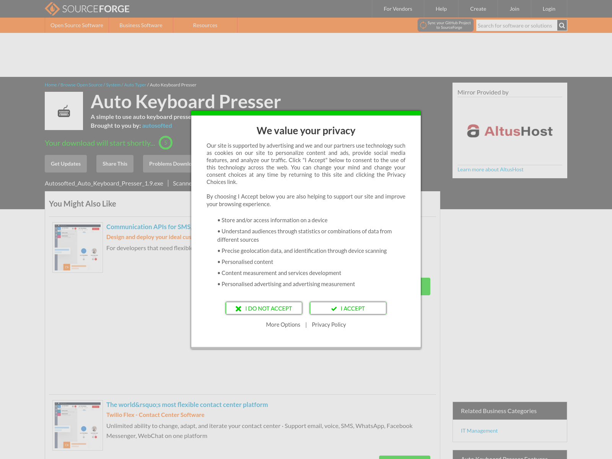Click Sync your GitHub Project button
This screenshot has width=612, height=459.
pyautogui.click(x=446, y=25)
